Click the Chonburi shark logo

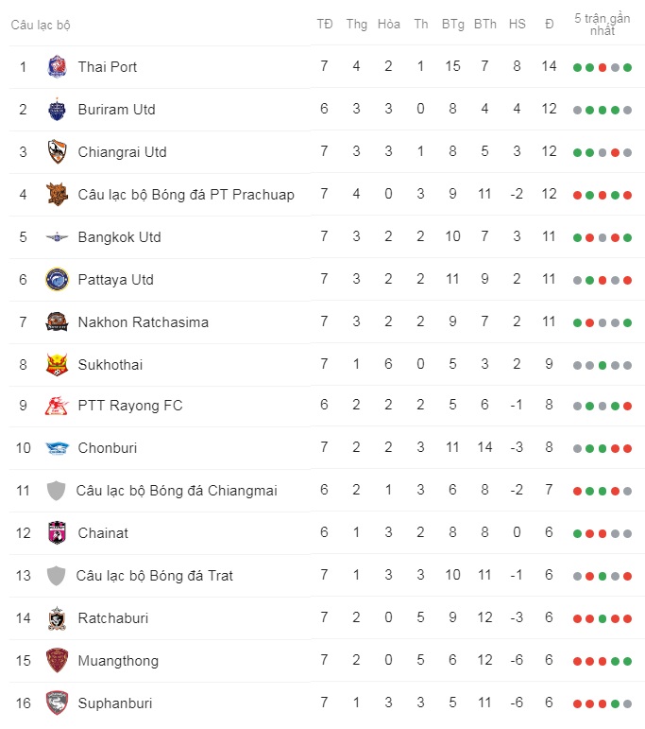click(57, 448)
